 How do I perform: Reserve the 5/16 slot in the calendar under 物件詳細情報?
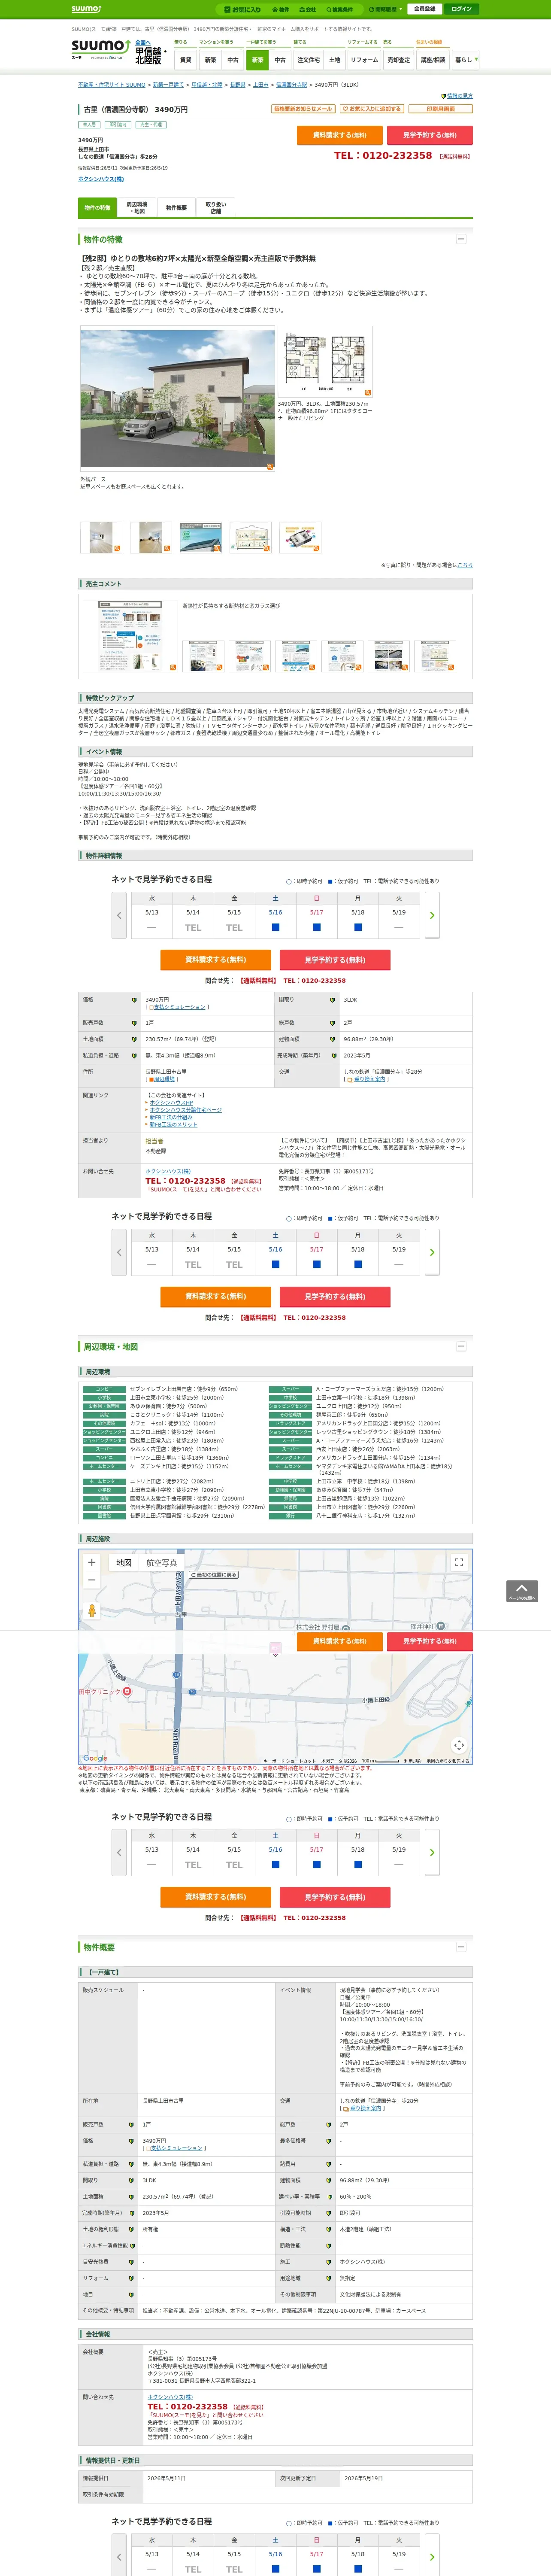[x=275, y=927]
